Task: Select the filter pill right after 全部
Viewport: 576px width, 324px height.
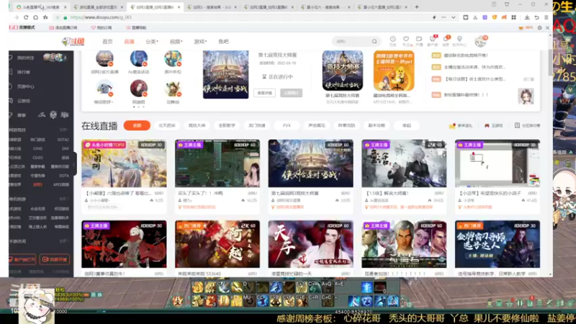Action: (167, 125)
